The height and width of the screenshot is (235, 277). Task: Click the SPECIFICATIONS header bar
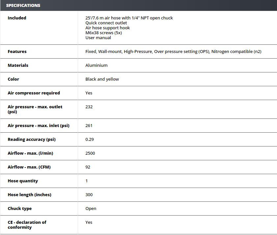tap(138, 6)
